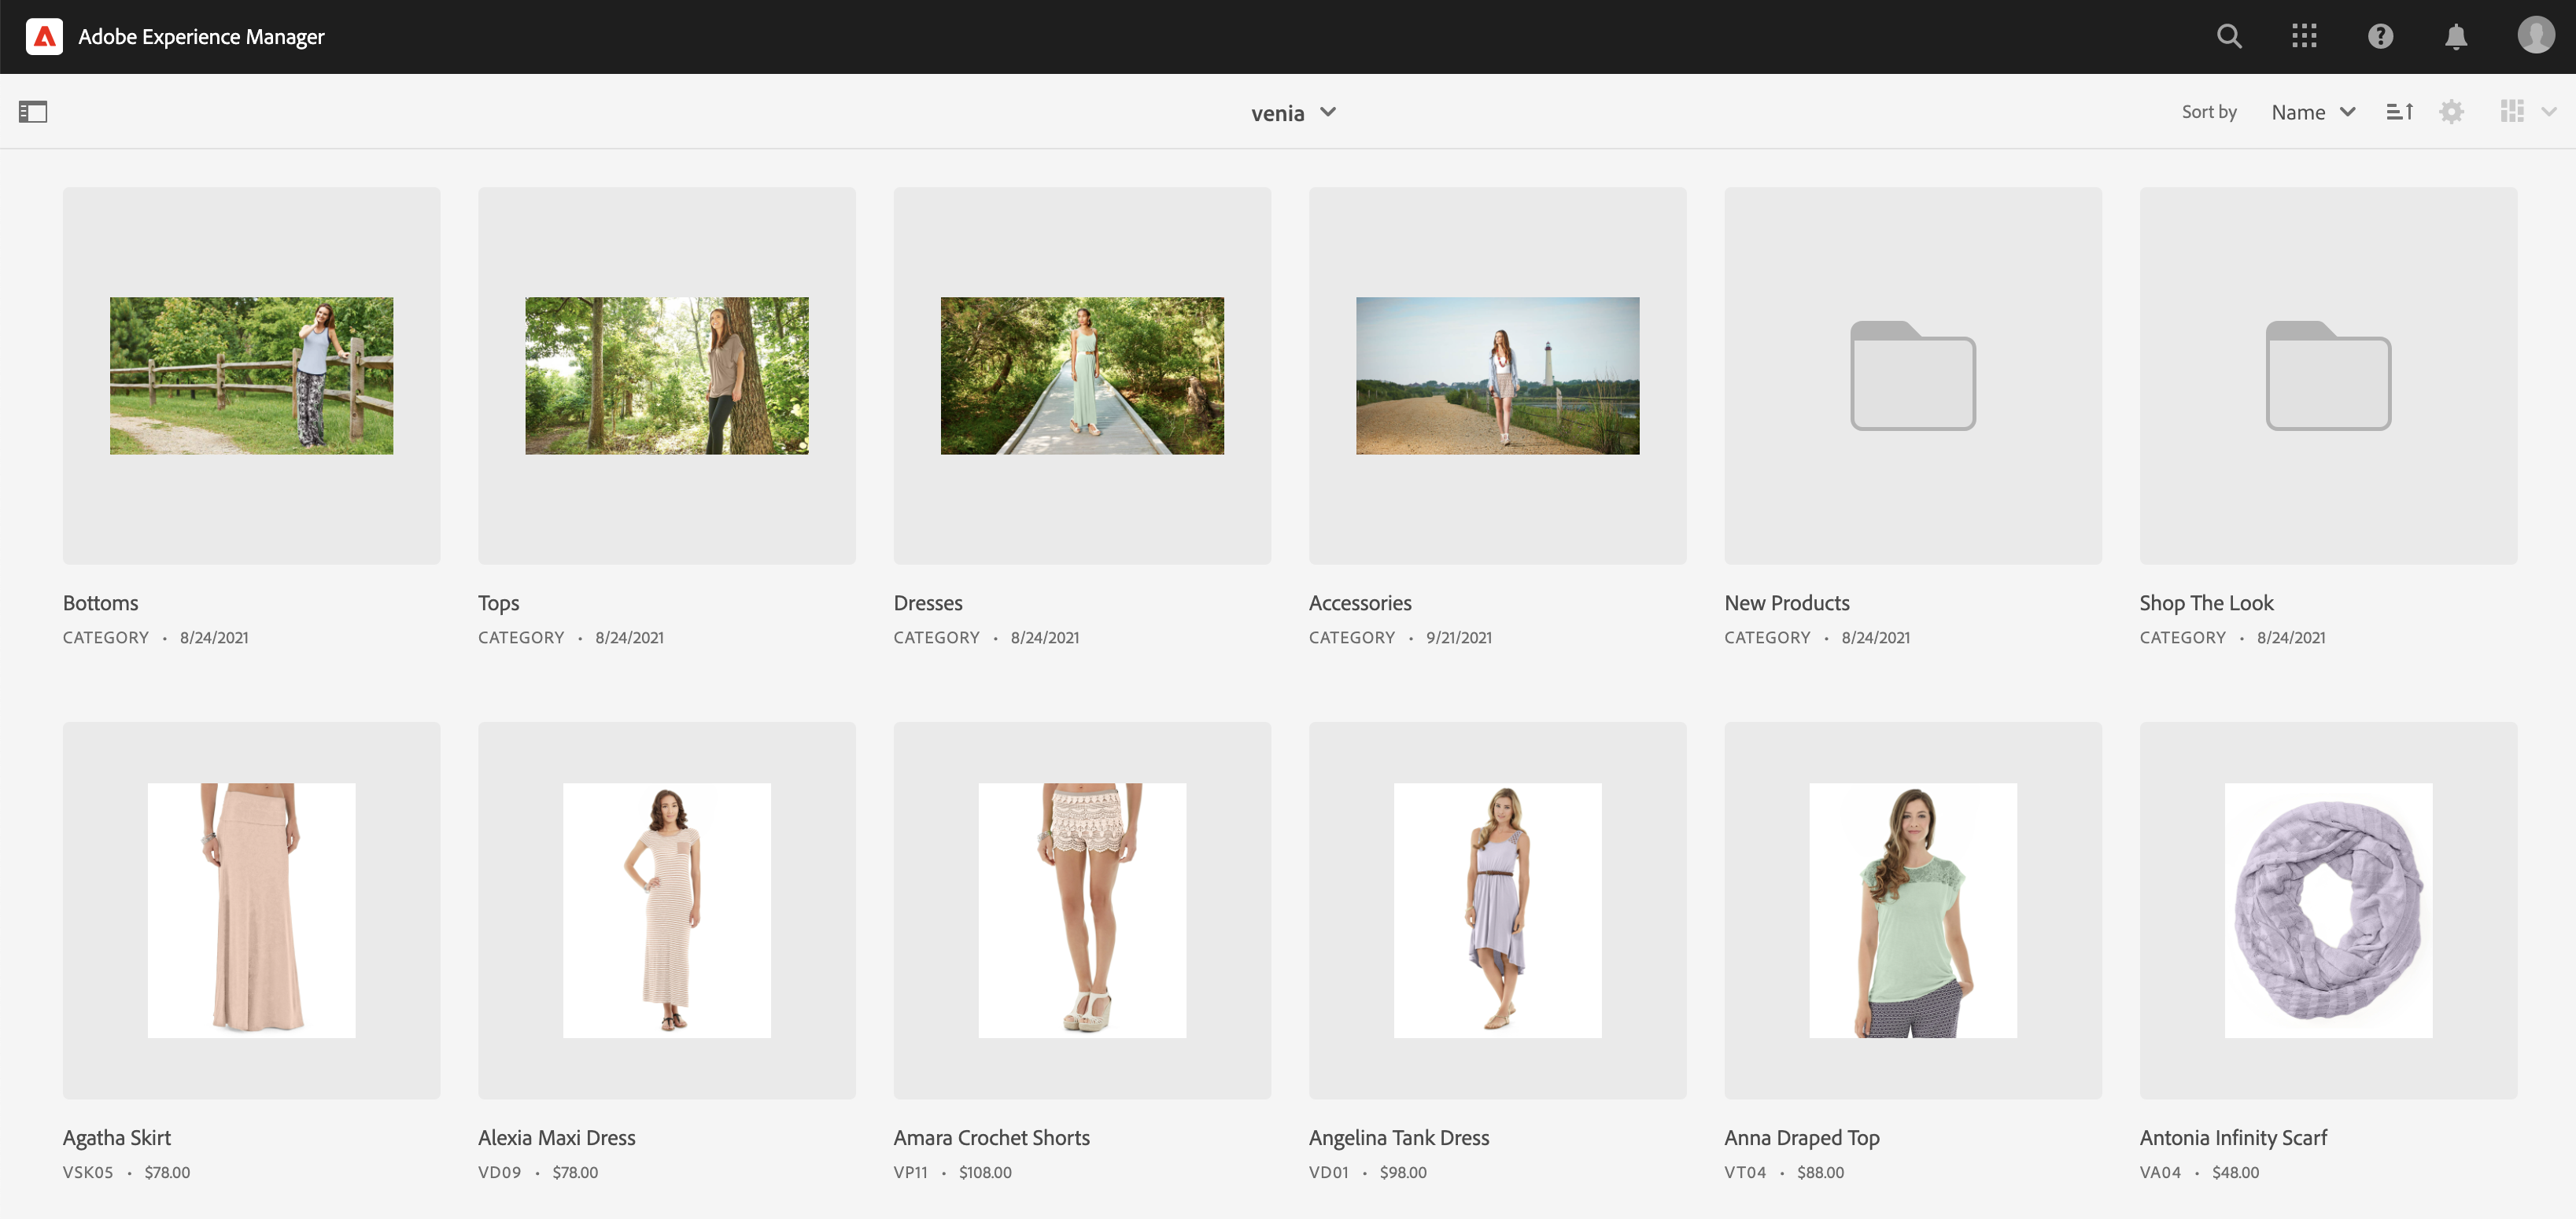
Task: Select the Amara Crochet Shorts card
Action: [x=1082, y=910]
